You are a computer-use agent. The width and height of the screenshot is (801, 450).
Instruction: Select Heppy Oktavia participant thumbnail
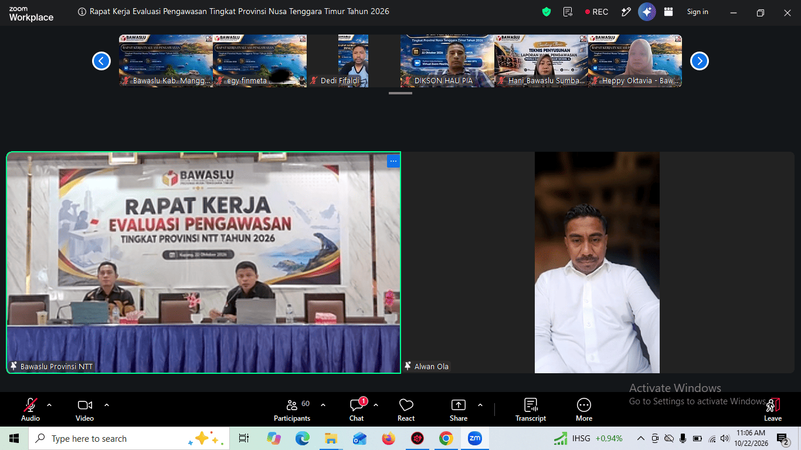[635, 61]
